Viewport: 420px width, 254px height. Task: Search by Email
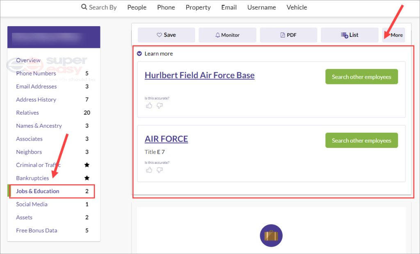click(229, 7)
